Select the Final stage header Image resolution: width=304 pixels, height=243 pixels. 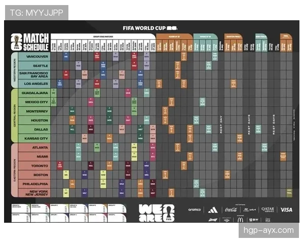tap(286, 36)
